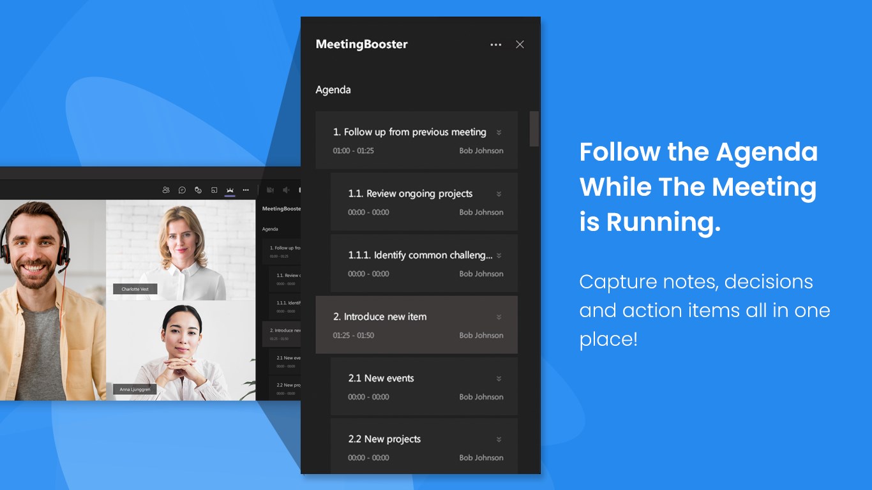Click the '01:00 - 01:25' time range
This screenshot has height=490, width=872.
(x=354, y=151)
